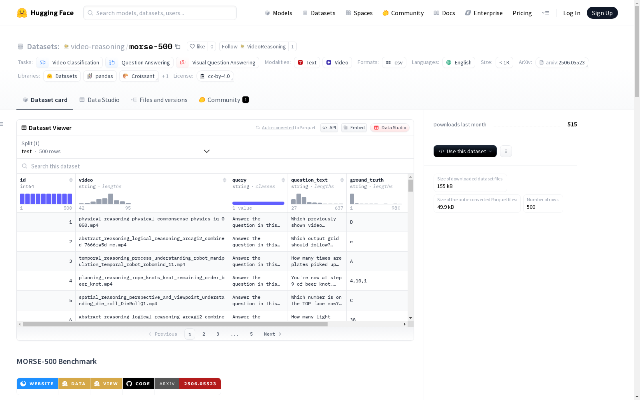Screen dimensions: 640x400
Task: Go to the Next page of rows
Action: (273, 334)
